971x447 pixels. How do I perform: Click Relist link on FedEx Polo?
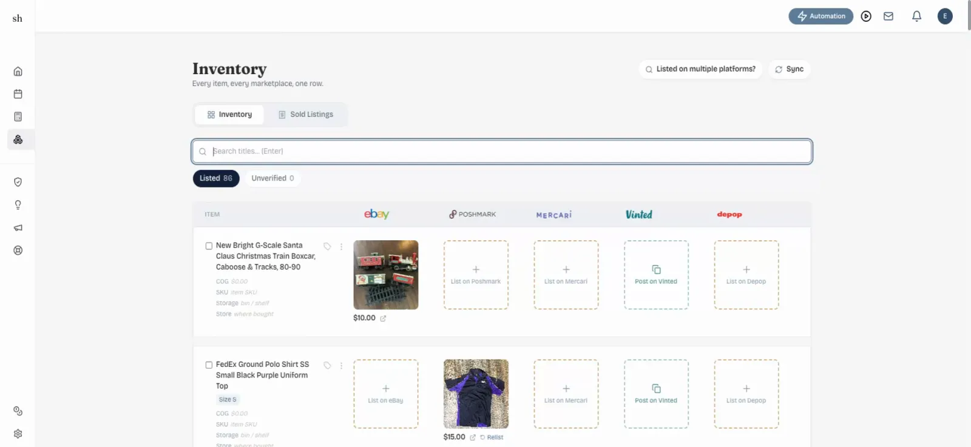tap(492, 437)
